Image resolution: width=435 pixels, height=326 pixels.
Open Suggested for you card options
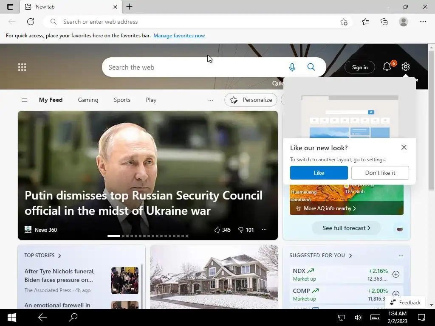tap(401, 255)
